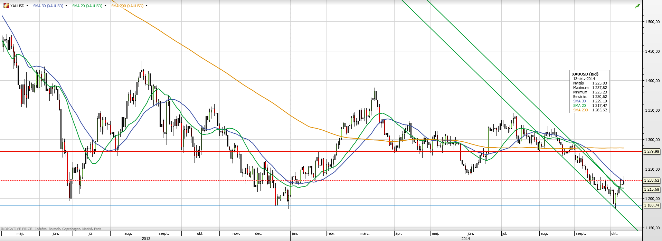
Task: Click the okt. 2014 month label
Action: [614, 234]
